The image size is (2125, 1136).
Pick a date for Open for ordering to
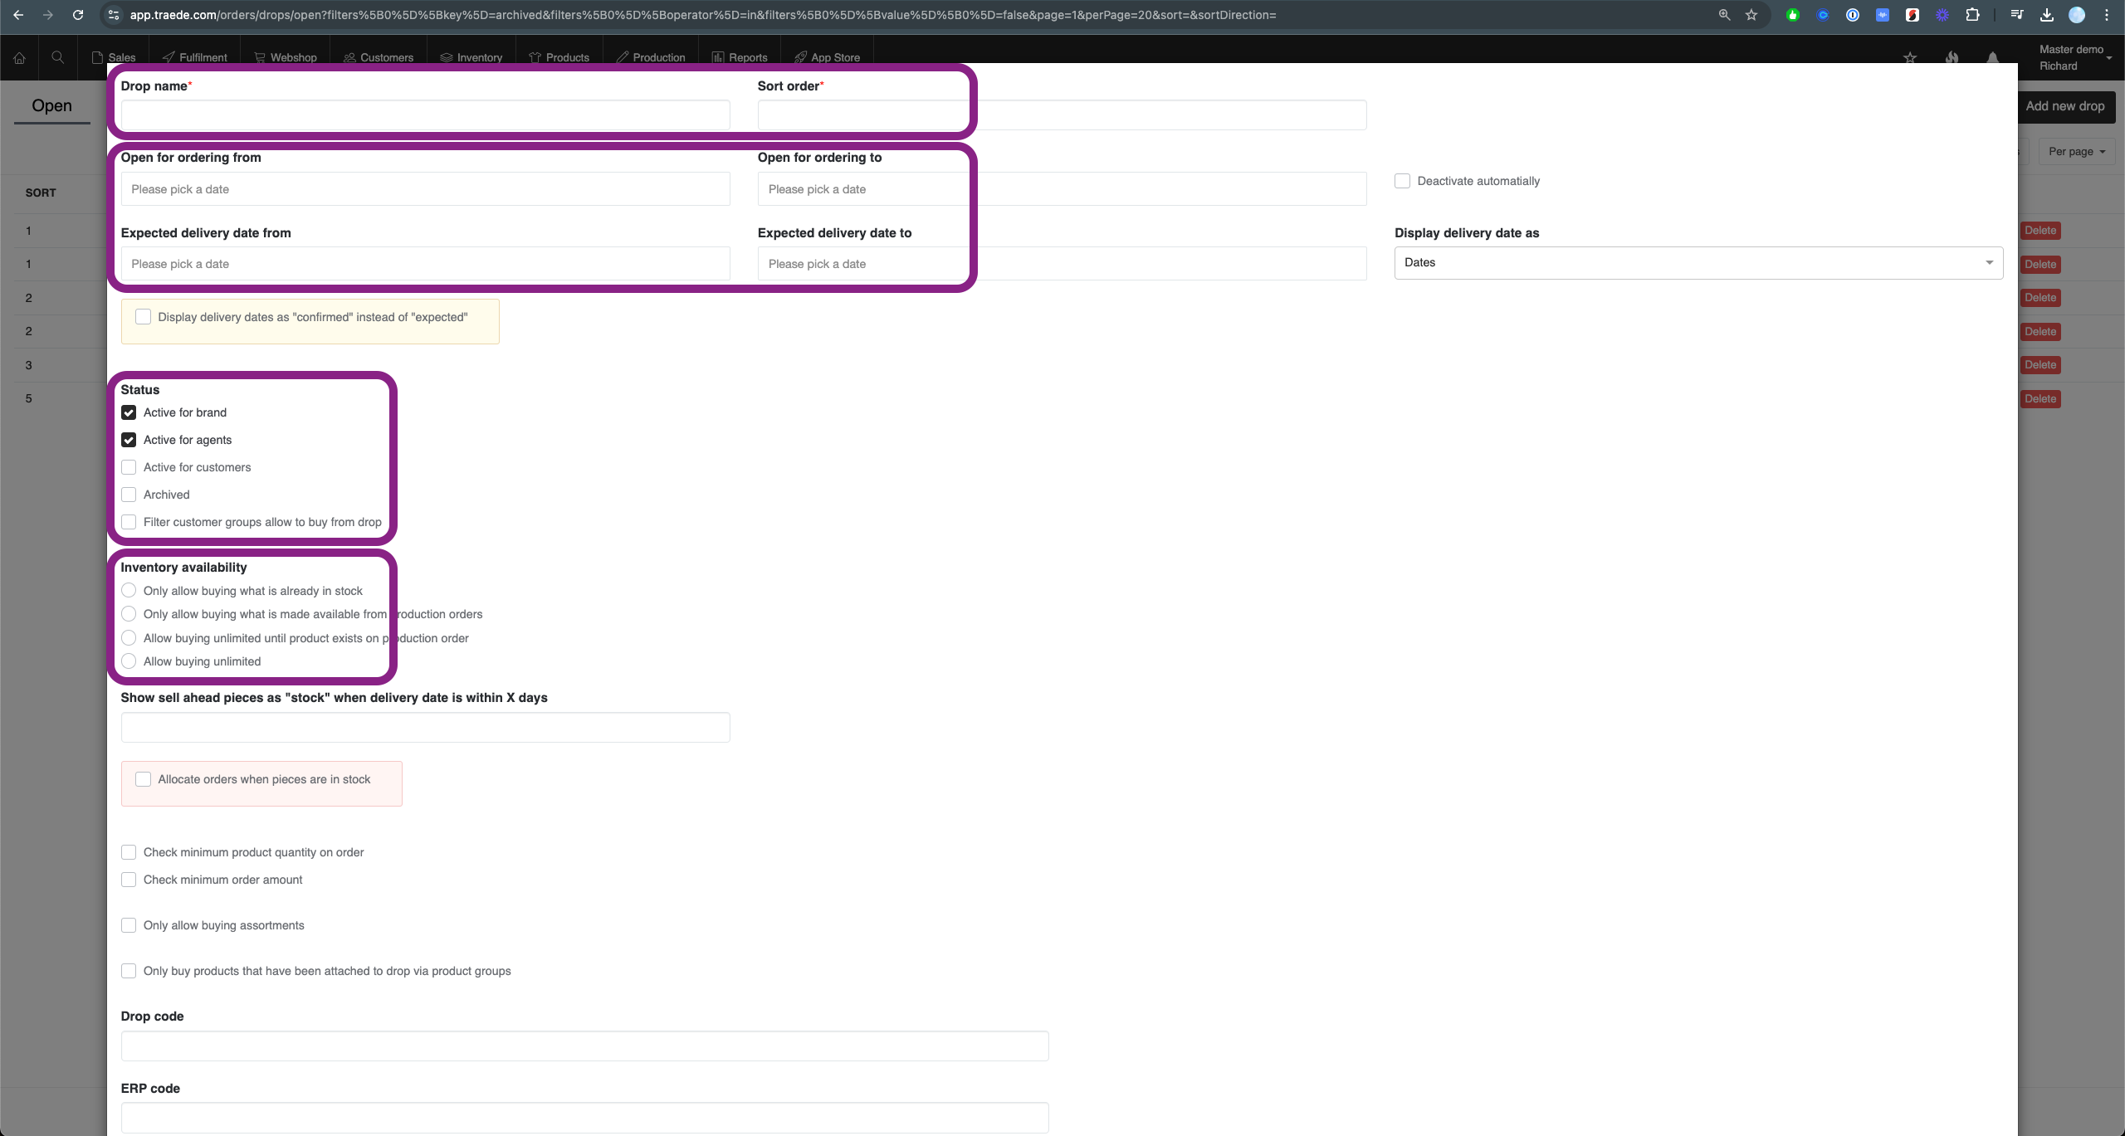coord(1062,189)
